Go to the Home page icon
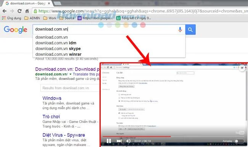The image size is (248, 147). tap(27, 11)
